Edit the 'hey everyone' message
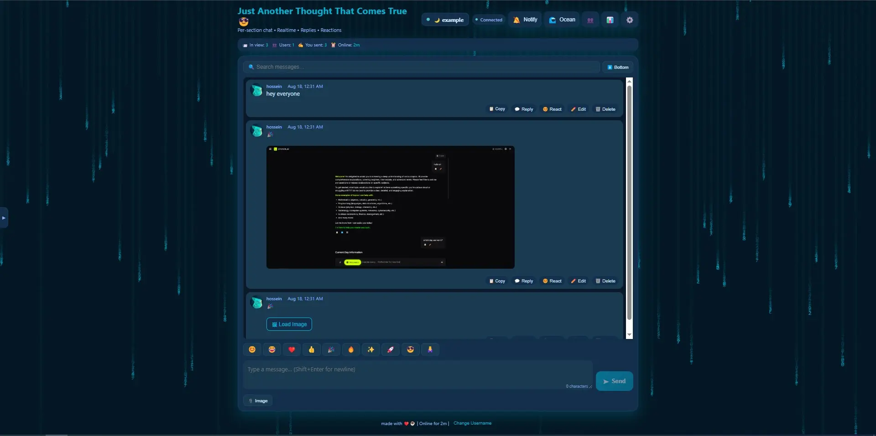This screenshot has height=436, width=876. (x=579, y=109)
